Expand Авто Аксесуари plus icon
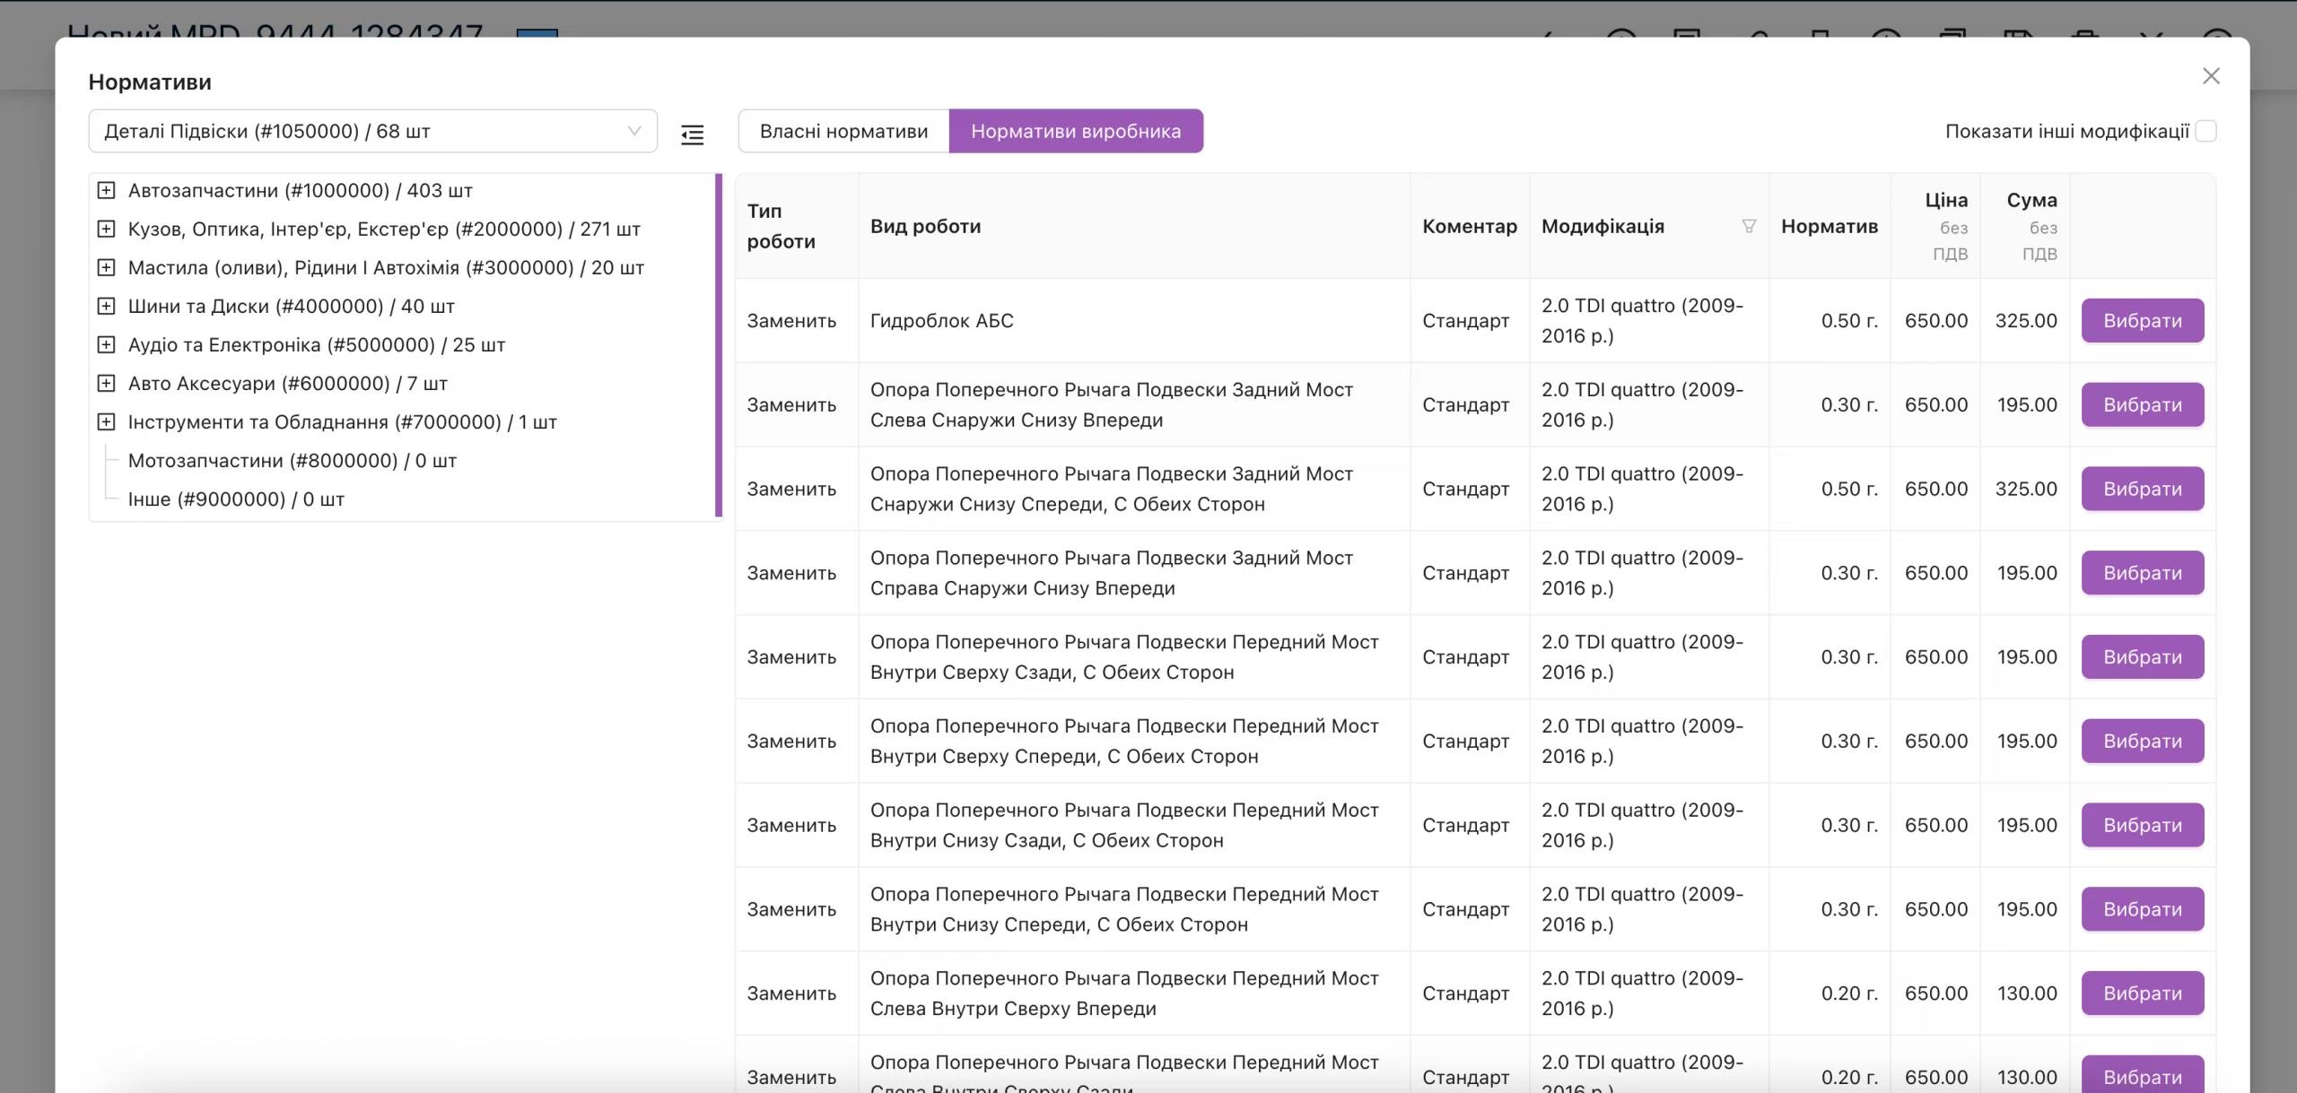The image size is (2297, 1093). click(106, 383)
